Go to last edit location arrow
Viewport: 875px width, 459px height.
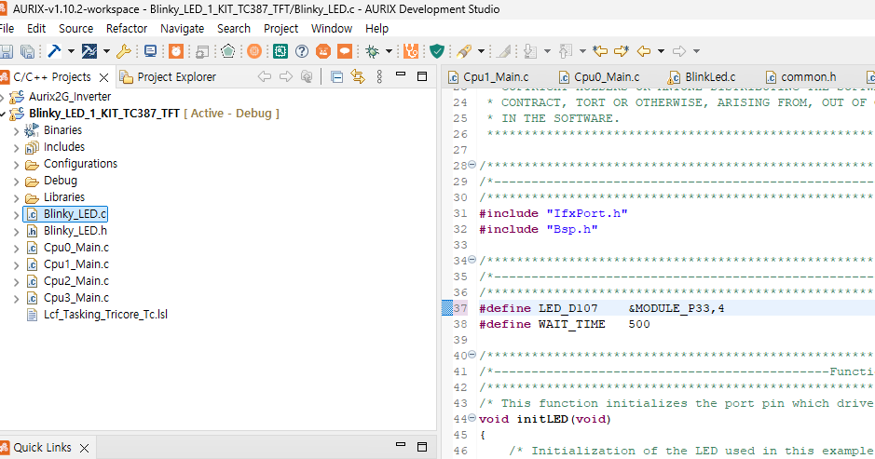600,51
